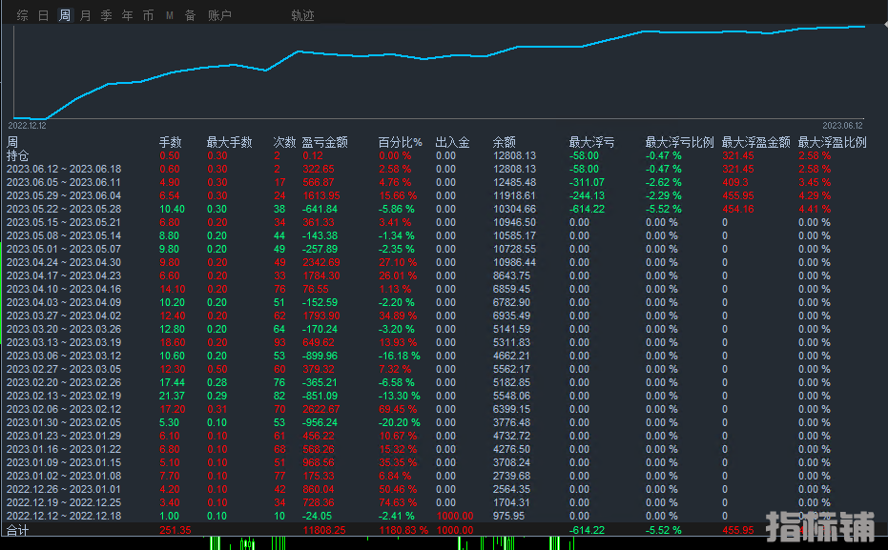Viewport: 888px width, 550px height.
Task: Switch to the 综 summary tab
Action: pos(23,15)
